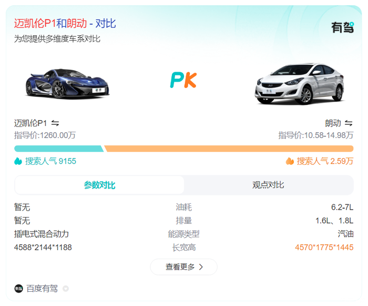Click the 4570*1775*1445 dimensions value
This screenshot has width=368, height=306.
[x=324, y=248]
